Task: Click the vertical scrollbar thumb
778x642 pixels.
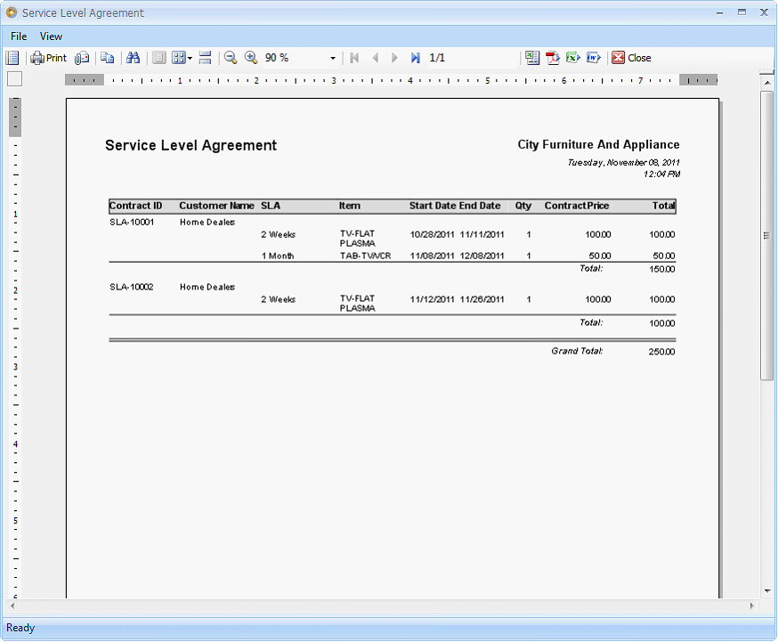Action: (x=767, y=236)
